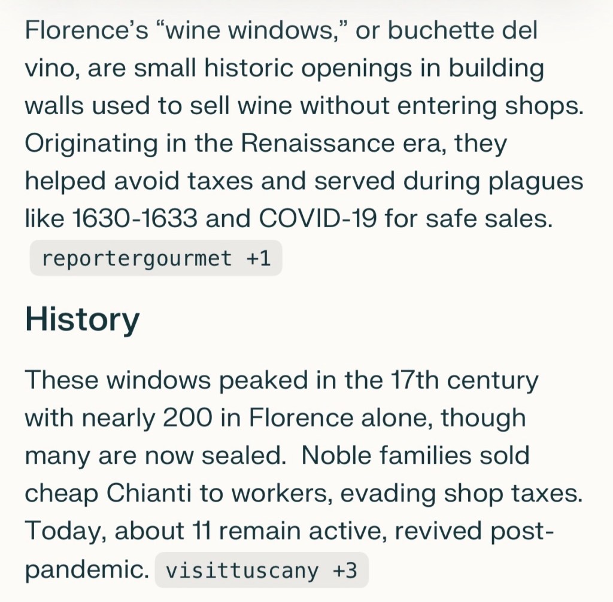This screenshot has width=613, height=602.
Task: Click the words "17th century"
Action: tap(463, 380)
